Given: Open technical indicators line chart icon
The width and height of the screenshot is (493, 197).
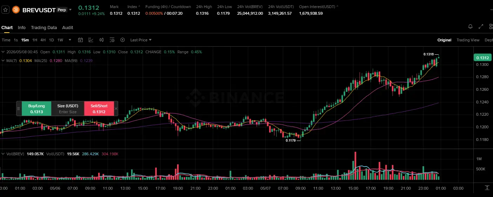Looking at the screenshot, I should 91,40.
